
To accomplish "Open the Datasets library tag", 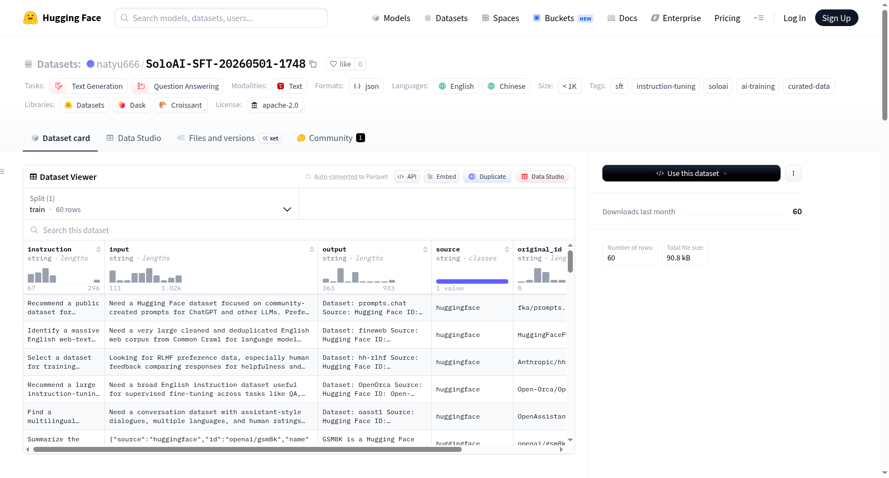I will pyautogui.click(x=84, y=105).
